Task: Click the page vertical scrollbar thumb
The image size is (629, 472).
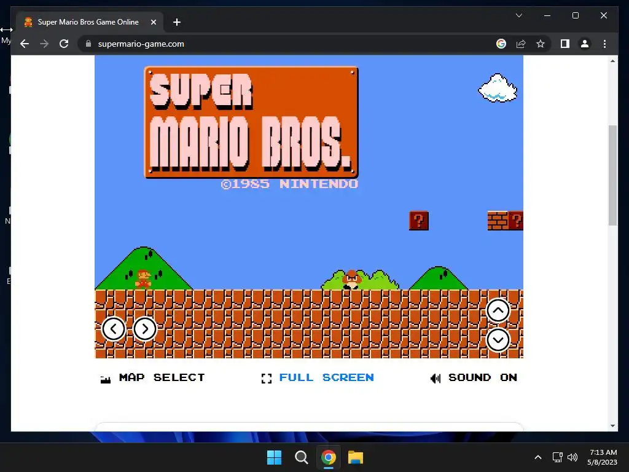Action: click(x=612, y=175)
